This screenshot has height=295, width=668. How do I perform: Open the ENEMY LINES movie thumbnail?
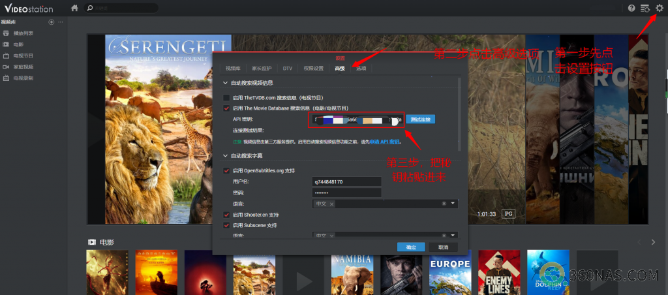point(499,272)
